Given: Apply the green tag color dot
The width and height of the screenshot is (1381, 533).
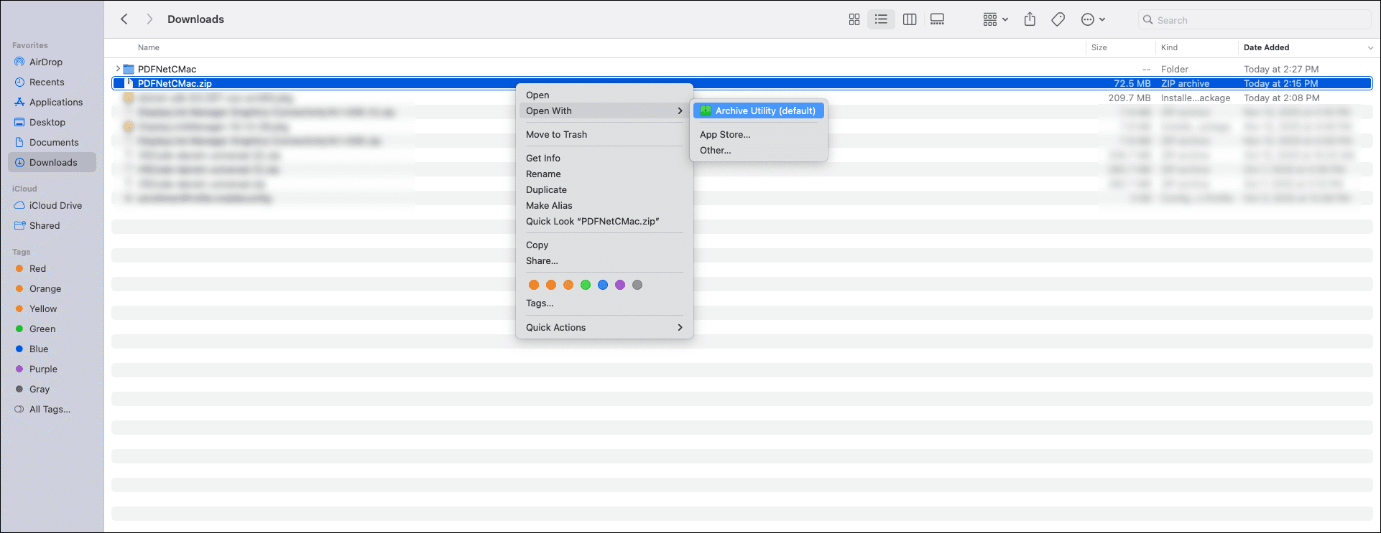Looking at the screenshot, I should [586, 285].
